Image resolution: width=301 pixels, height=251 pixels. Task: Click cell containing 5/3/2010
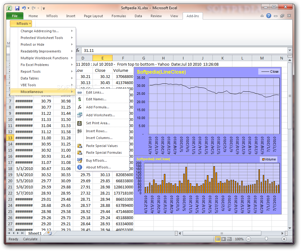point(24,168)
